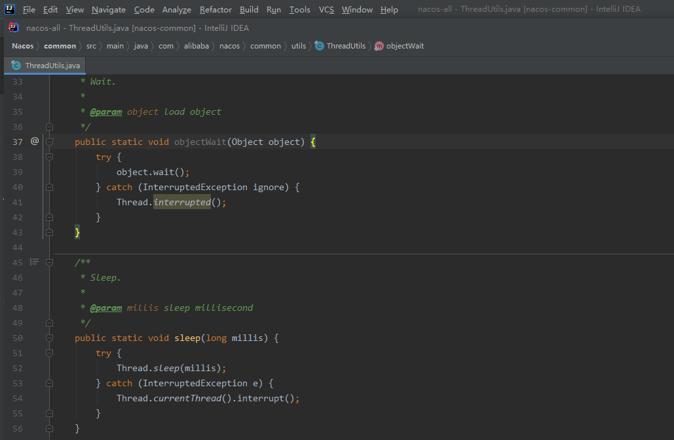Click the @param tag on line 35
674x440 pixels.
[105, 112]
